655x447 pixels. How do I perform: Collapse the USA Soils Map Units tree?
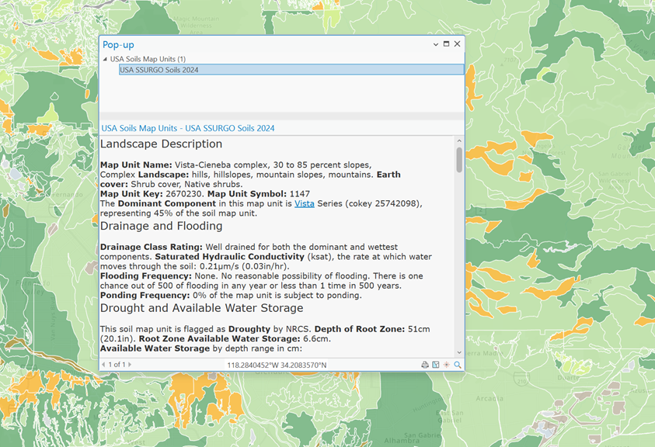point(106,59)
